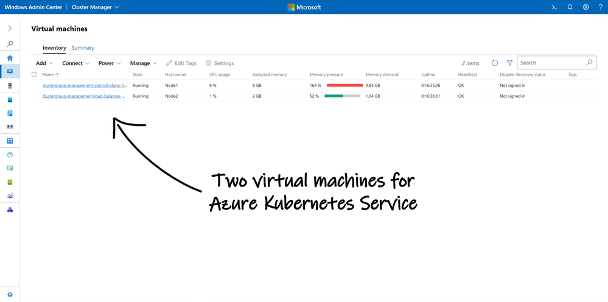Open the Servers sidebar icon
The width and height of the screenshot is (608, 302).
(10, 86)
